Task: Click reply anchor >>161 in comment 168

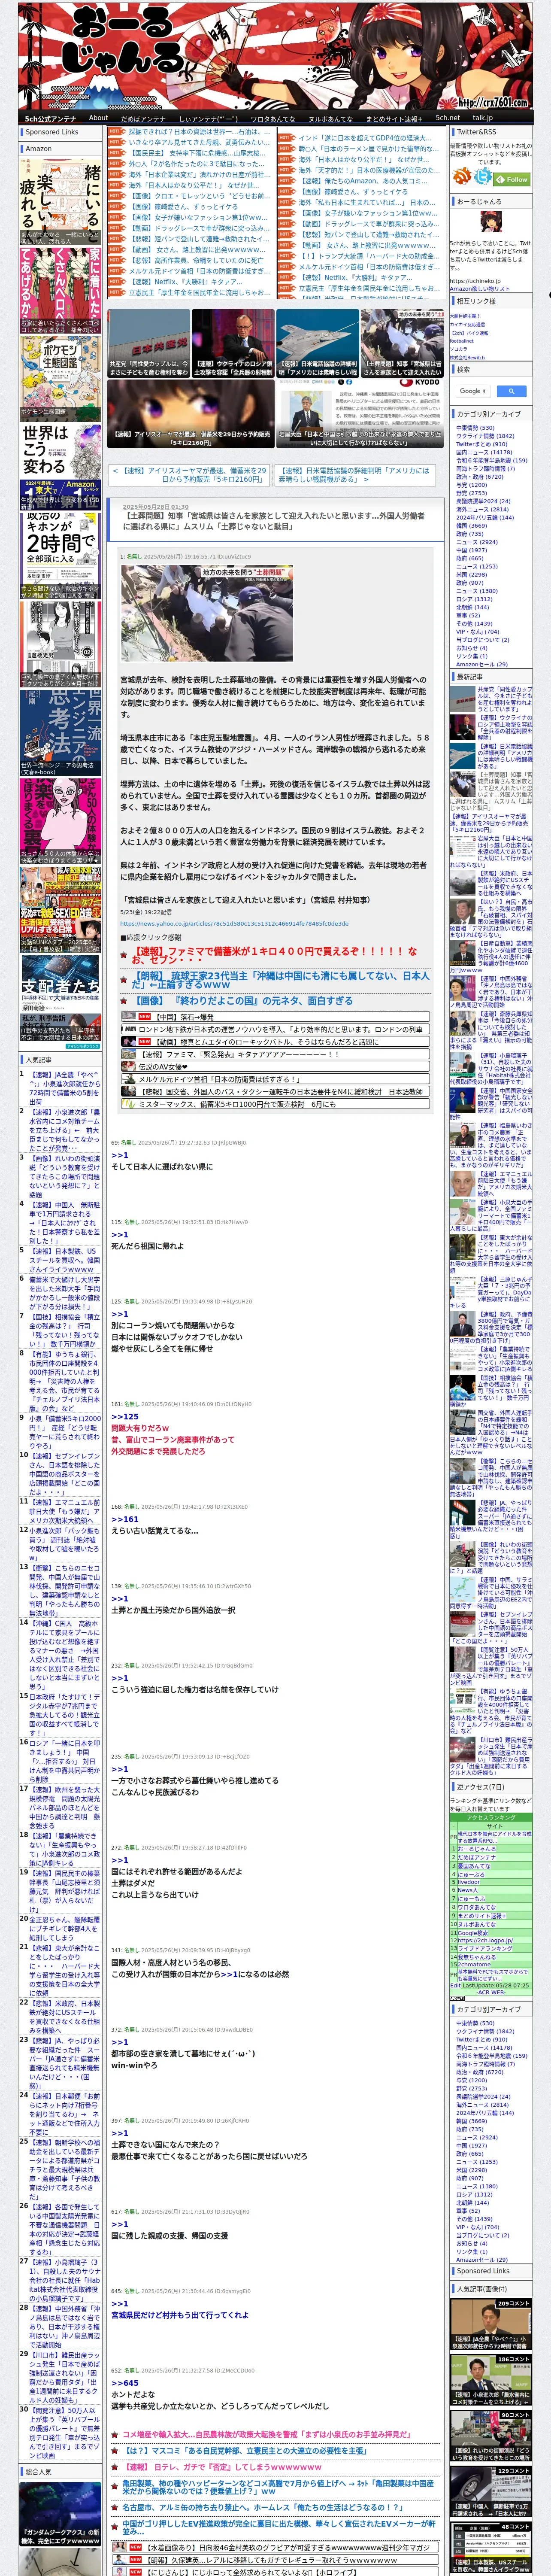Action: point(125,1518)
